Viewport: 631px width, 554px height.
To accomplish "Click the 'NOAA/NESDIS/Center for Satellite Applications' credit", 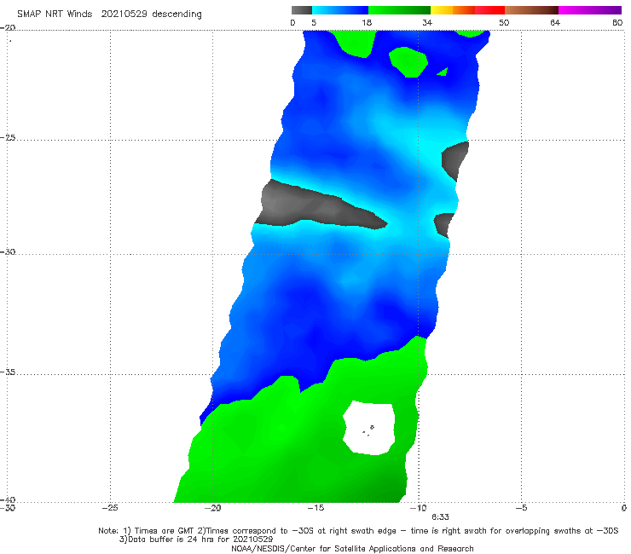I will 325,549.
